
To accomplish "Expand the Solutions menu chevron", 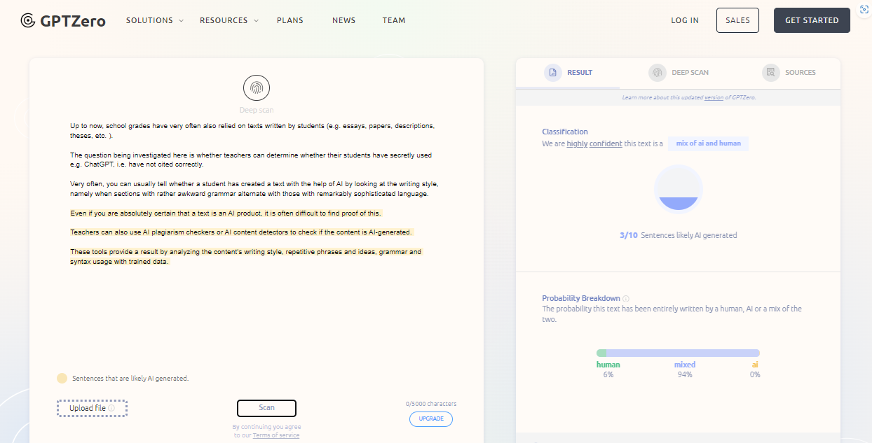I will coord(181,21).
